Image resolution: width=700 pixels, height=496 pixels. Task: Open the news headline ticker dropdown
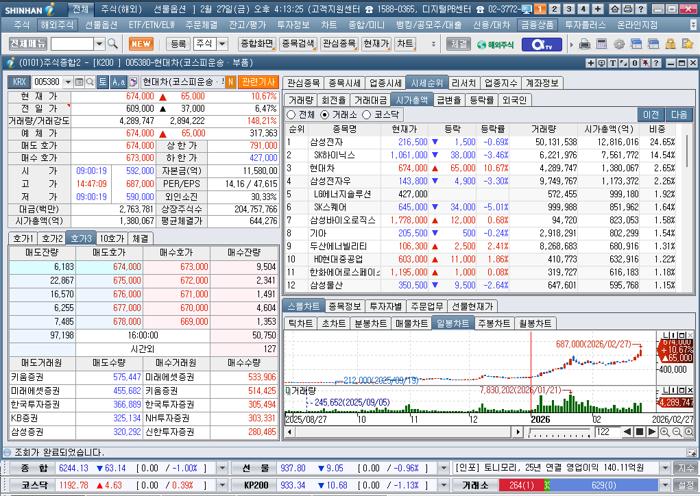coord(665,468)
